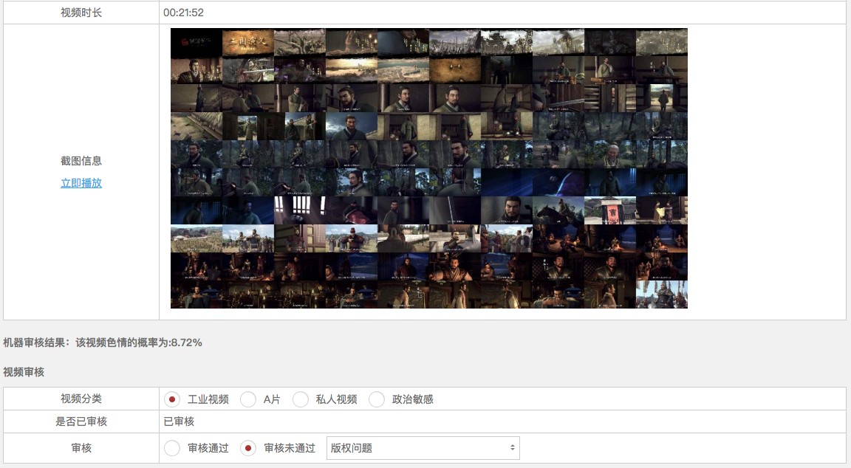Mark video as 政治敏感
The width and height of the screenshot is (851, 468).
[376, 399]
